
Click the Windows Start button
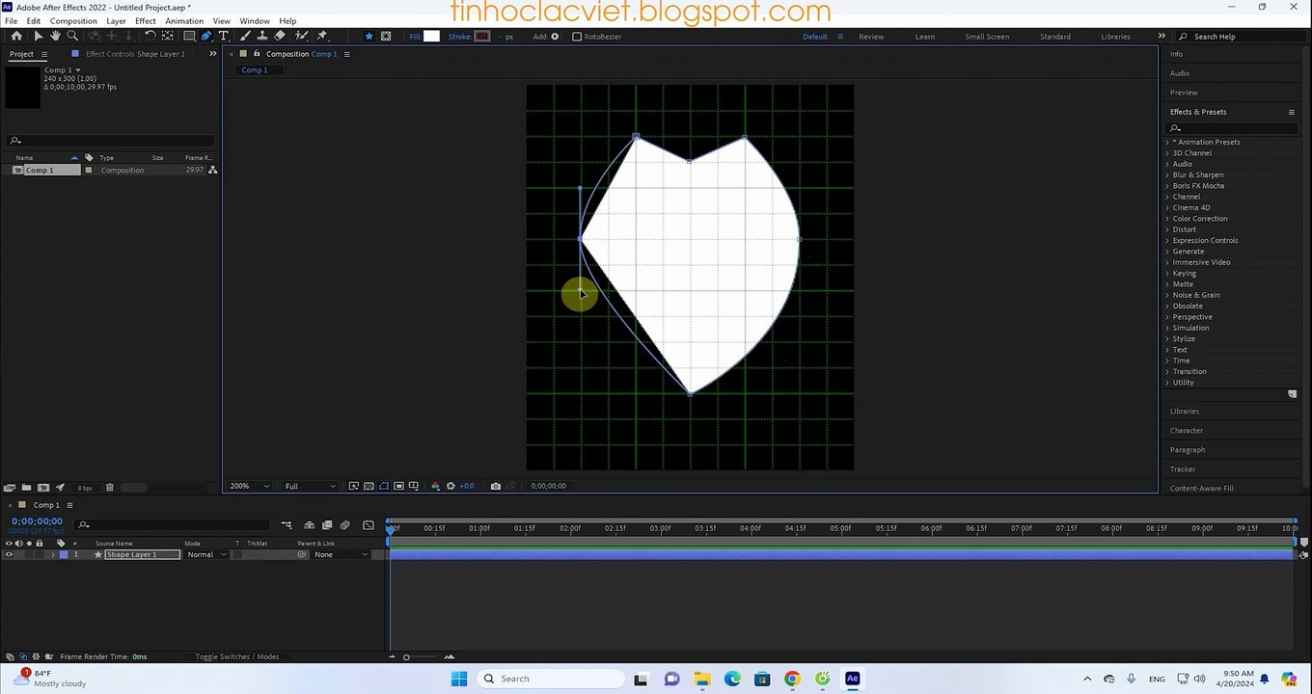[459, 679]
